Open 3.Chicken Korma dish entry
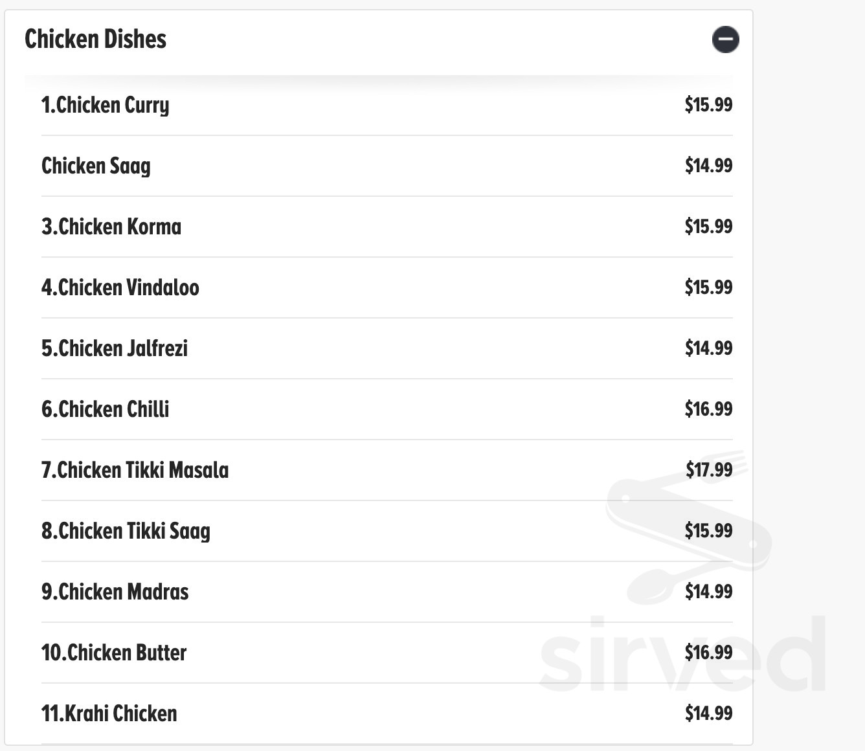 click(111, 227)
